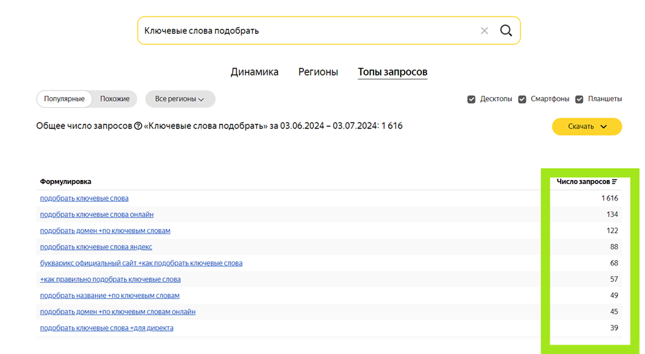Open link '+как правильно подобрать ключевые слова'
Viewport: 645px width, 354px height.
coord(110,280)
